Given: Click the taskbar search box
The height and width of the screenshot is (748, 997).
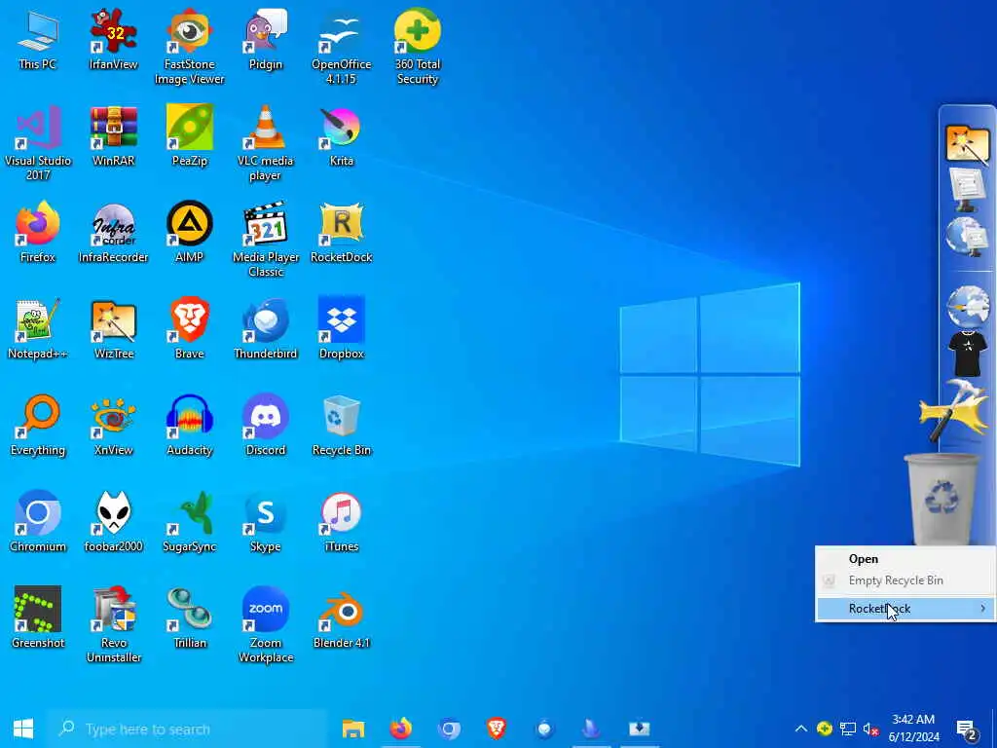Looking at the screenshot, I should [x=187, y=729].
